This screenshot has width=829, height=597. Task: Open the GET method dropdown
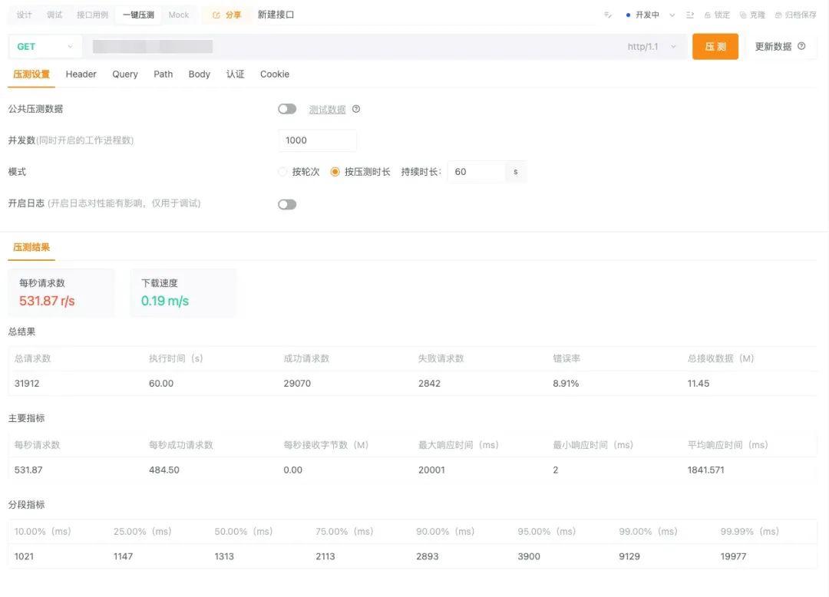pos(45,47)
